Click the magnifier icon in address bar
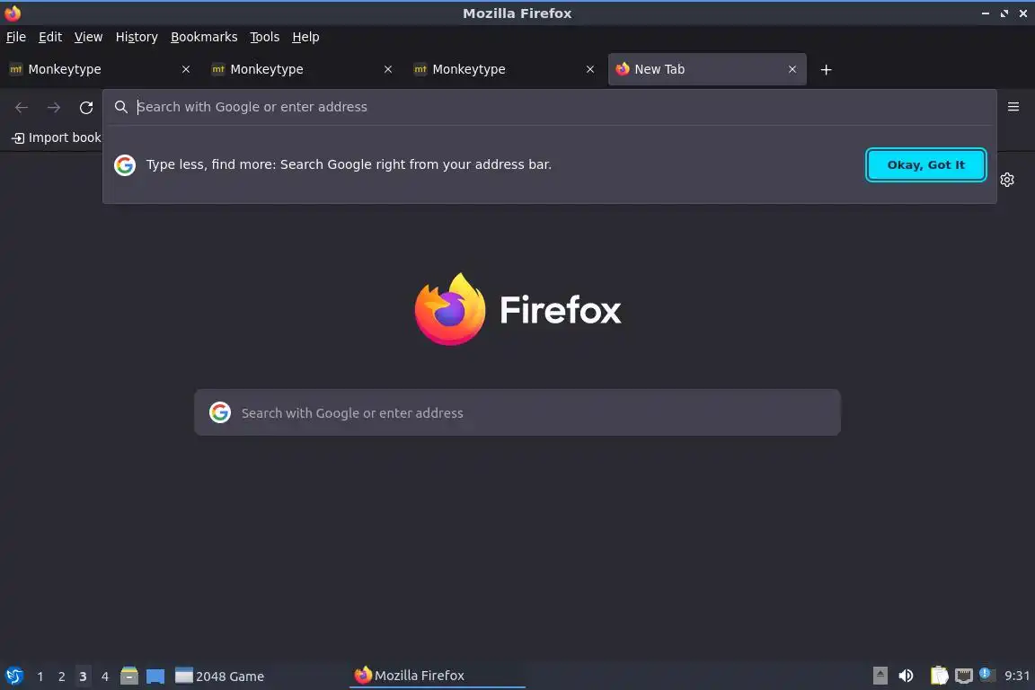Viewport: 1035px width, 690px height. (x=120, y=107)
